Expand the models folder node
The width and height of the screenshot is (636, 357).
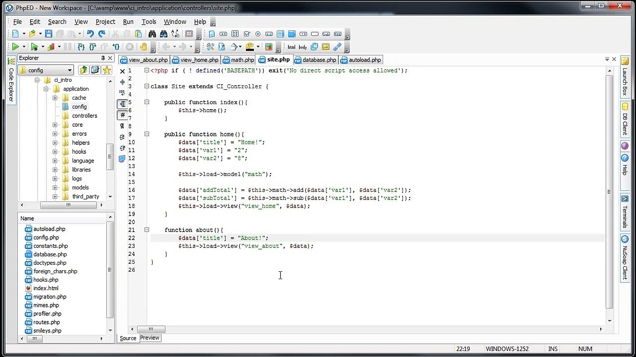point(55,187)
